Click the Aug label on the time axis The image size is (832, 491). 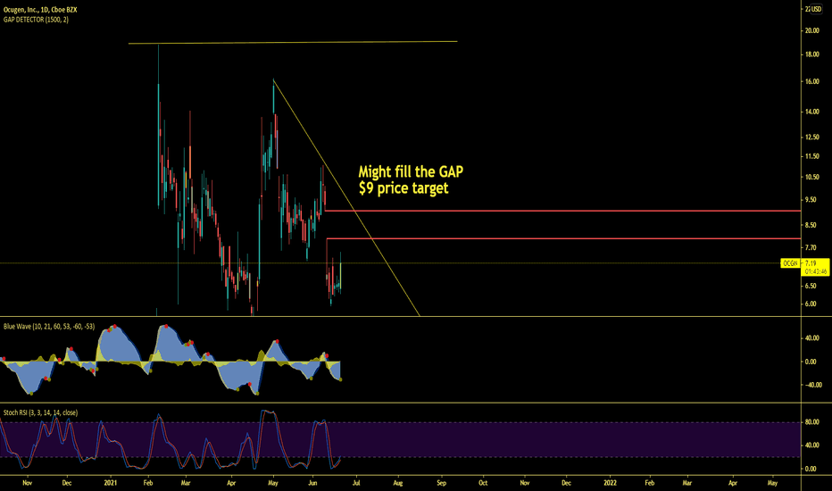pyautogui.click(x=398, y=483)
